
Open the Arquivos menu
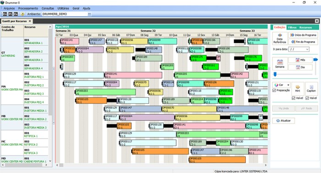pyautogui.click(x=9, y=8)
